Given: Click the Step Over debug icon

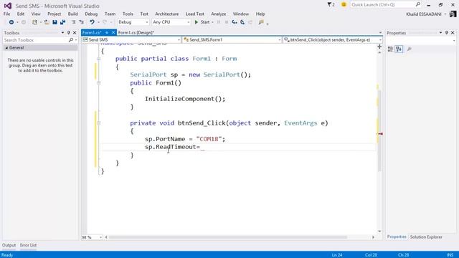Looking at the screenshot, I should click(x=242, y=22).
